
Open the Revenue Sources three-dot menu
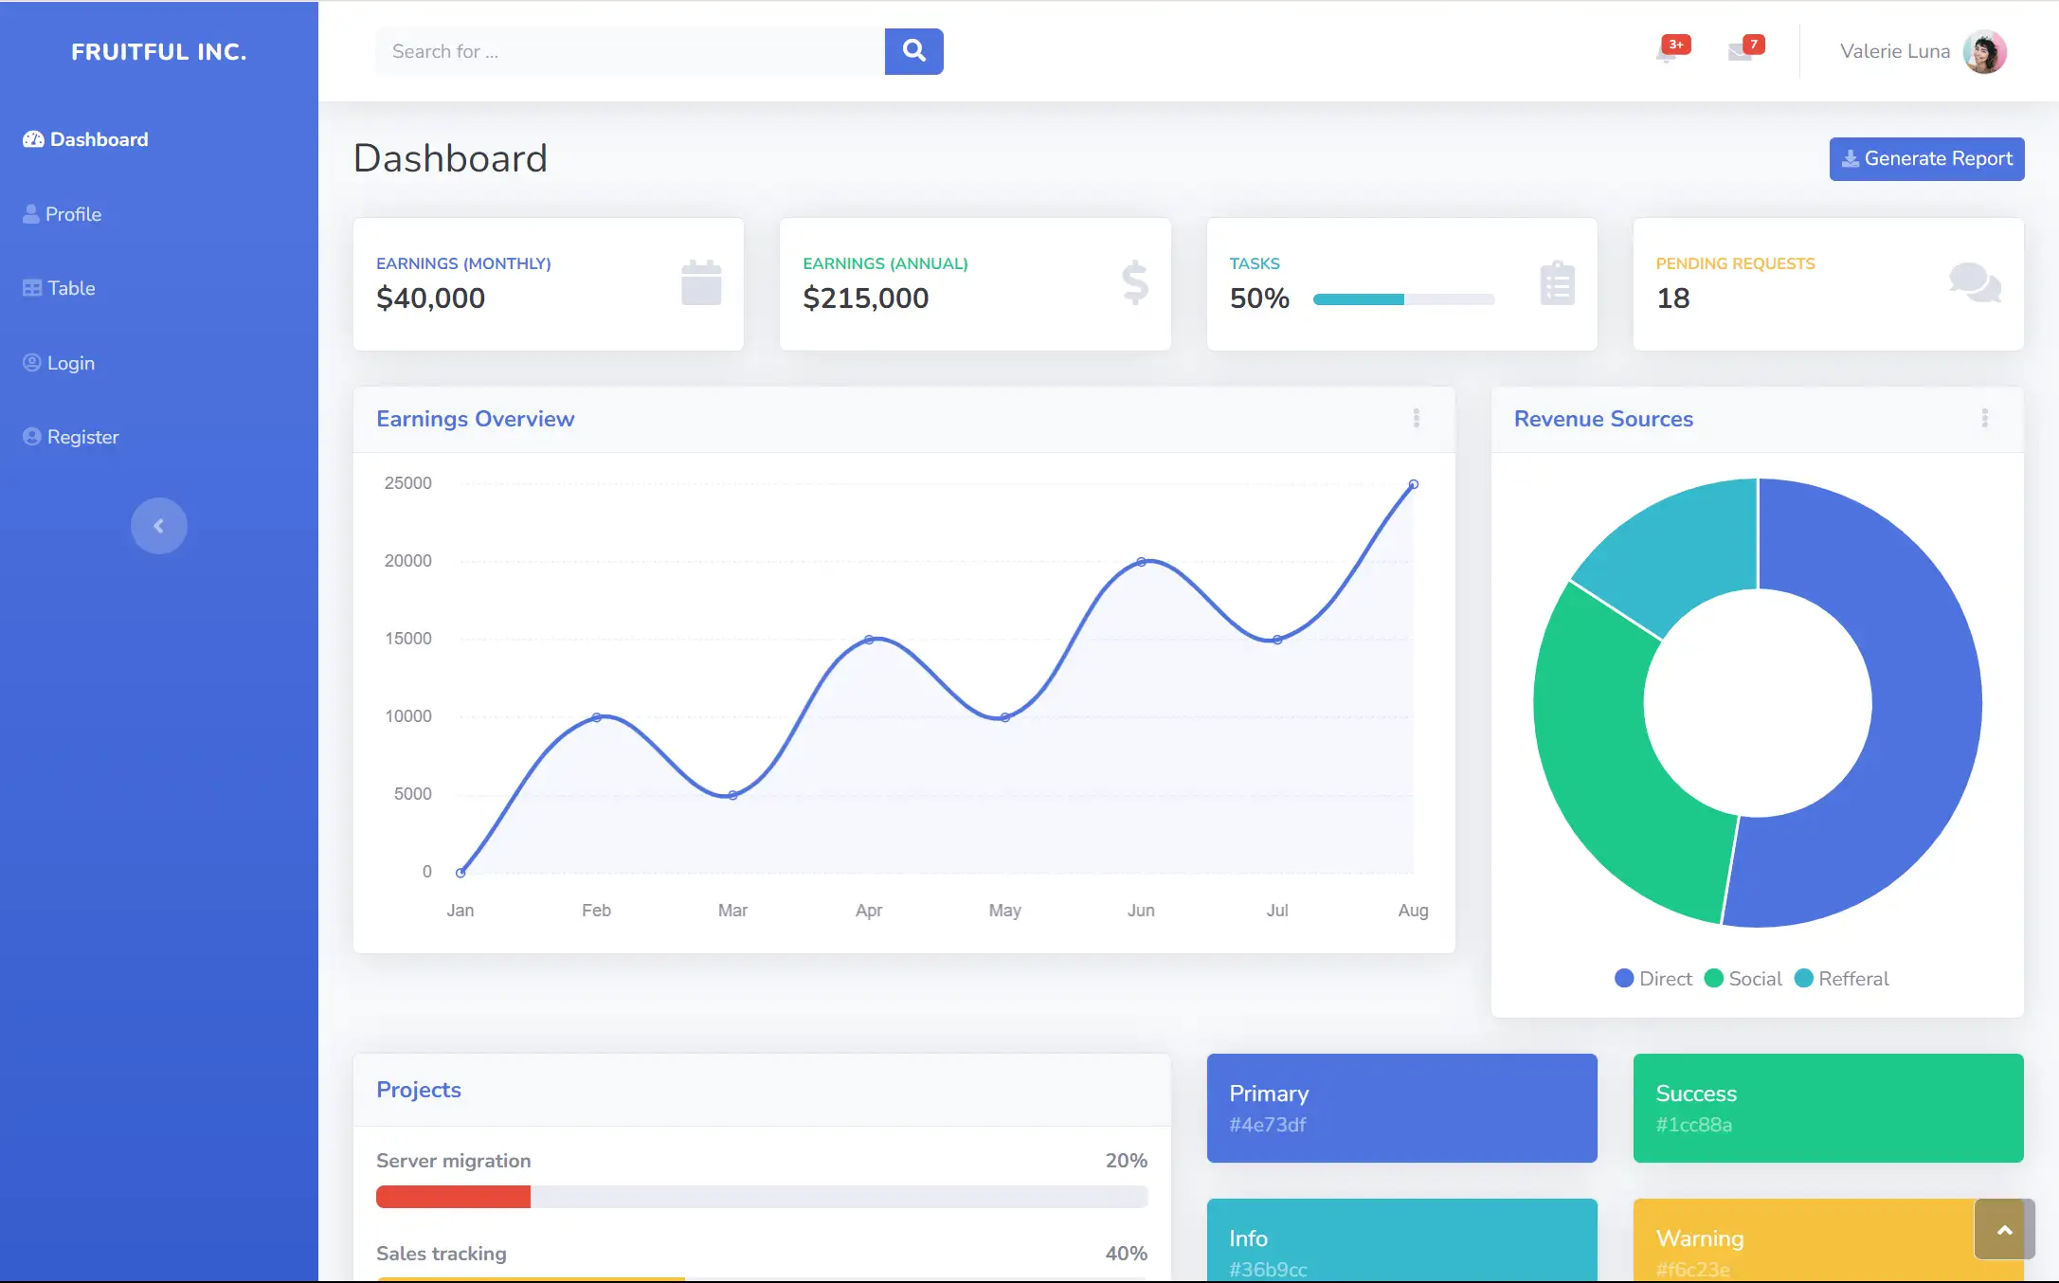pos(1985,418)
